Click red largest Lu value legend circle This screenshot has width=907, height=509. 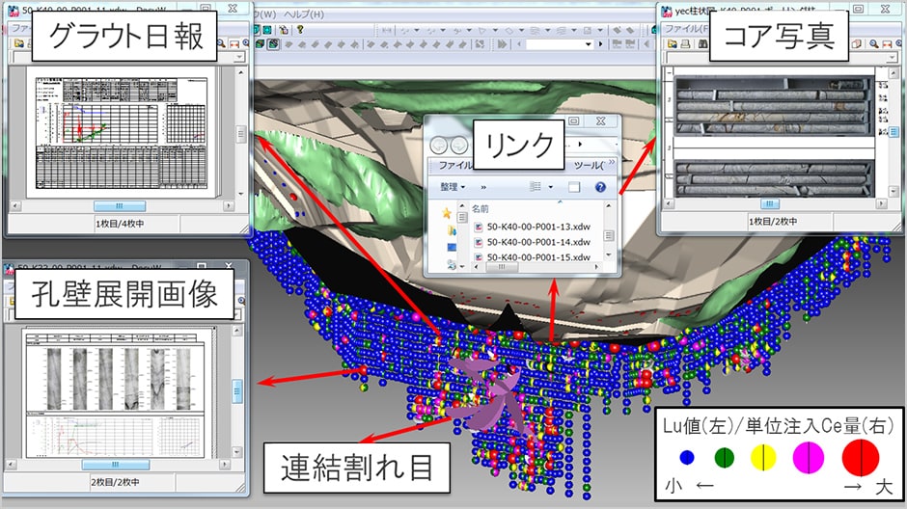860,459
